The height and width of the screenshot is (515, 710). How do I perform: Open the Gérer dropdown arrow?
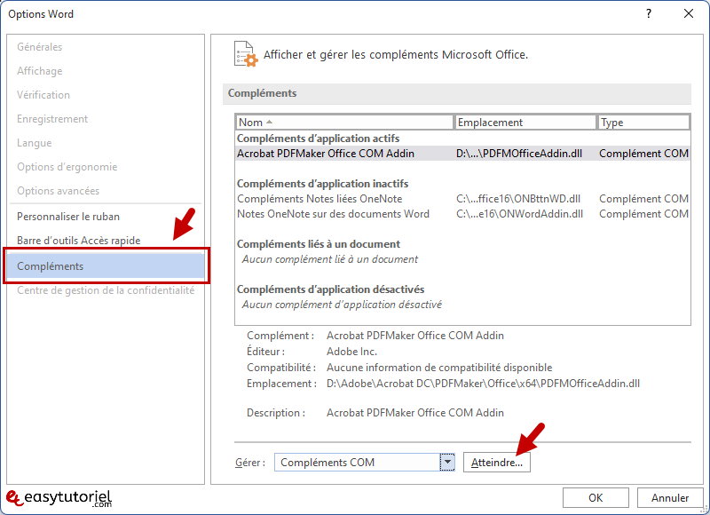(447, 462)
